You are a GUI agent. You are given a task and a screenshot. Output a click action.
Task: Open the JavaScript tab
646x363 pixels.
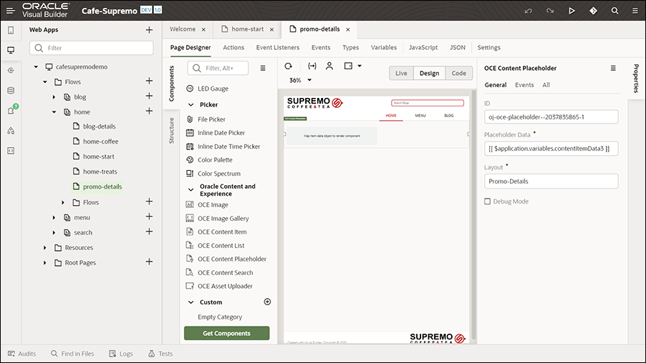423,48
